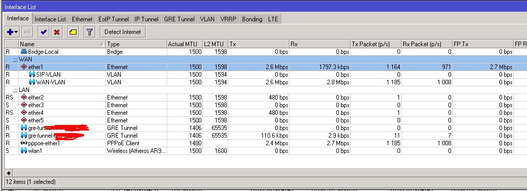Open the filter funnel icon
The width and height of the screenshot is (527, 191).
89,32
